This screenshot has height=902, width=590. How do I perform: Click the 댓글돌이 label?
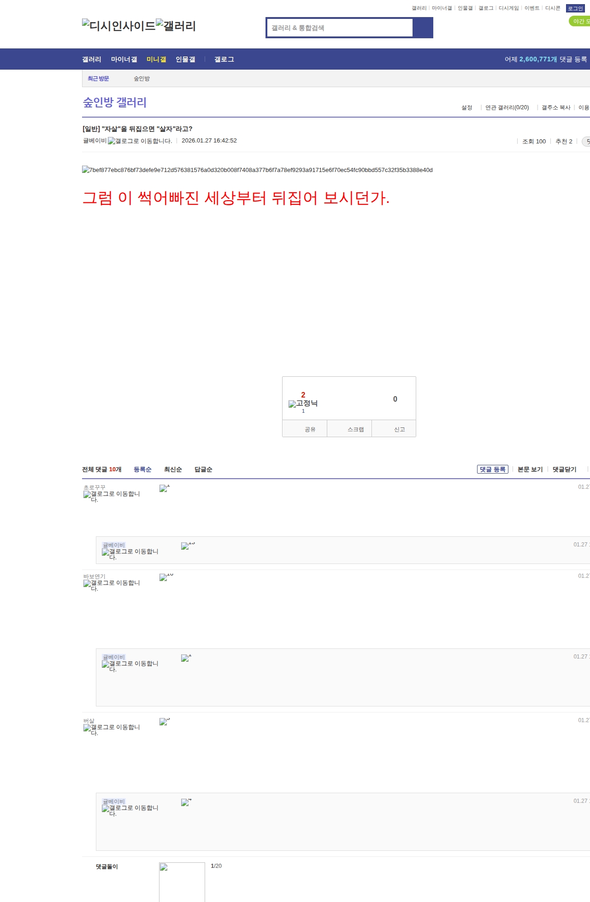[107, 867]
